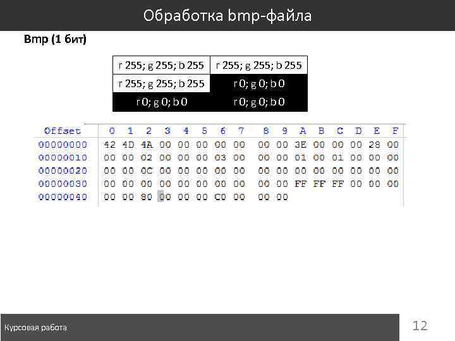
Task: Select byte 'FF' under column B in row 00000030
Action: (319, 184)
